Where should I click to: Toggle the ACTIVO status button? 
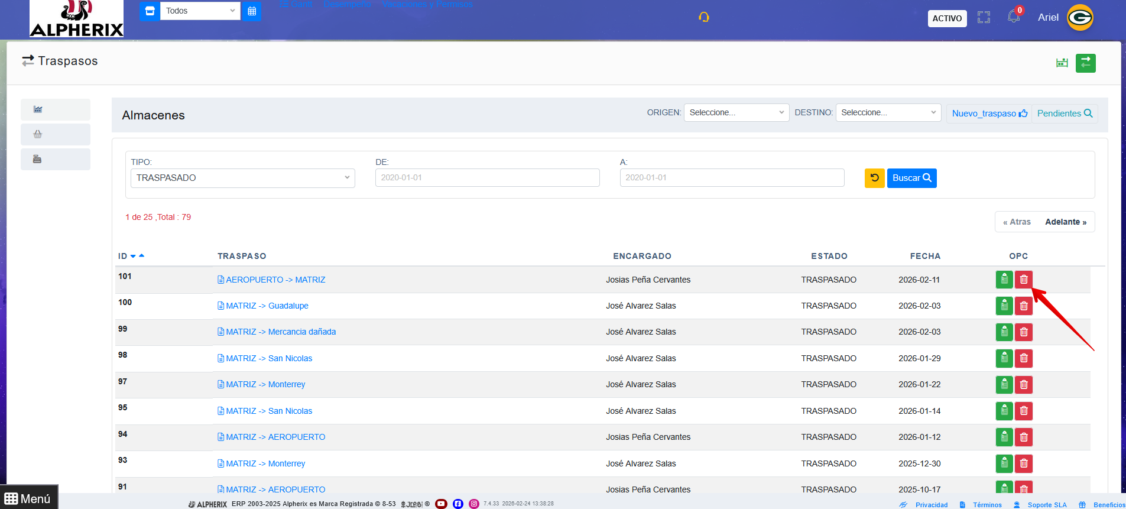pyautogui.click(x=947, y=18)
